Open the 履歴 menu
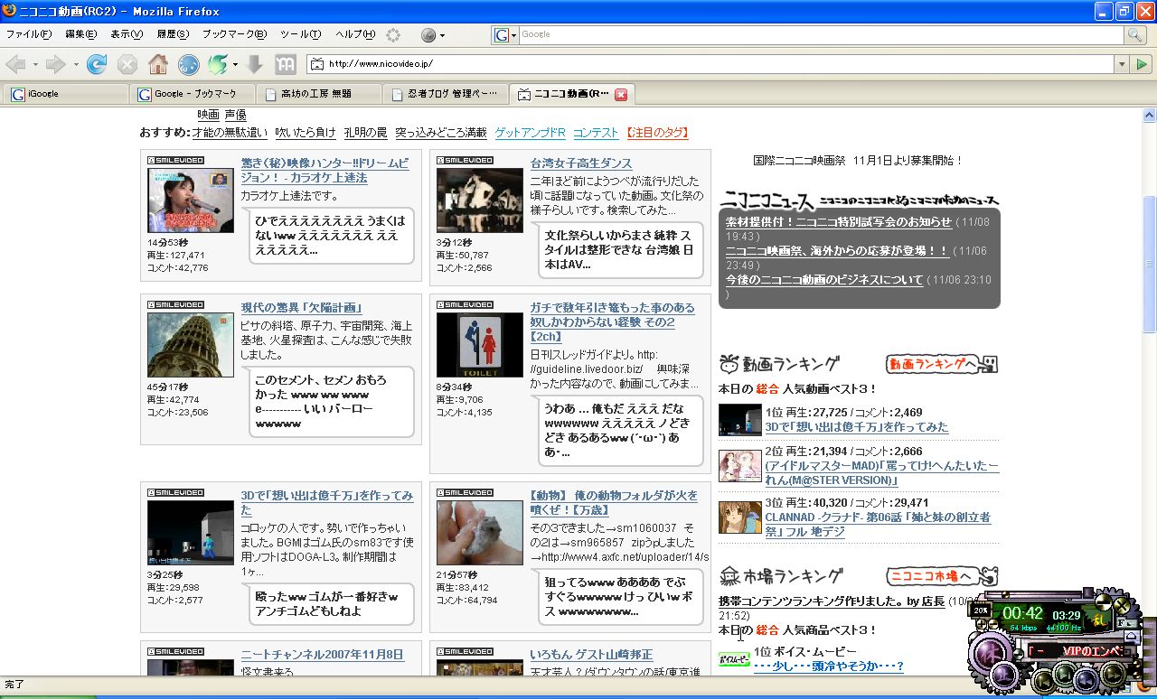This screenshot has width=1157, height=699. [x=173, y=34]
